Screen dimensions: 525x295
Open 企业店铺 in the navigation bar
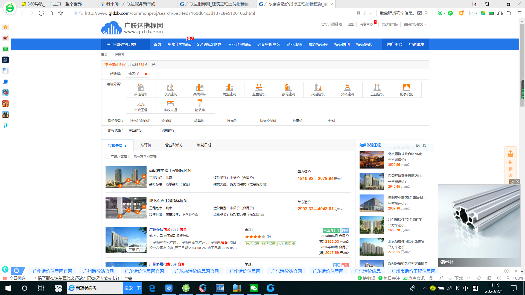[x=294, y=44]
